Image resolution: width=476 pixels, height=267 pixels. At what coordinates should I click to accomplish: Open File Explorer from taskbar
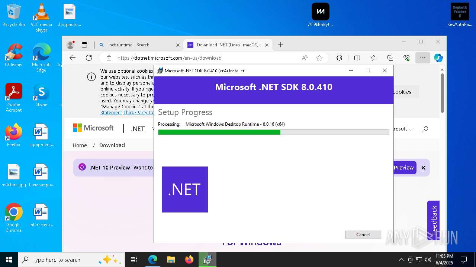(171, 260)
